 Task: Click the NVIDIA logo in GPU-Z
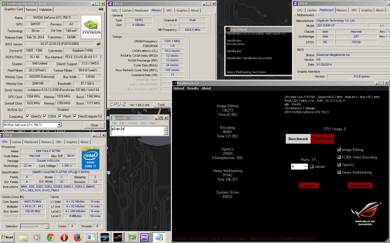coord(91,27)
